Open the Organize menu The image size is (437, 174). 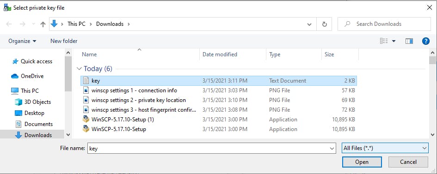pos(22,41)
